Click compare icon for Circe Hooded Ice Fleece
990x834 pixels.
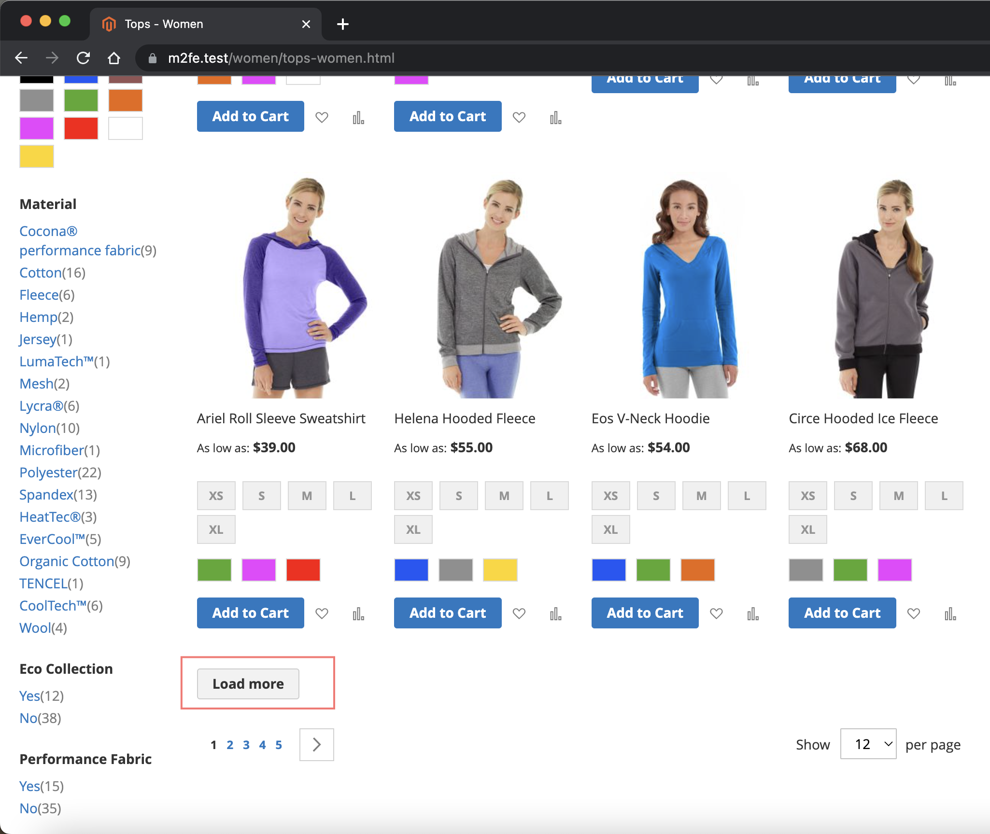tap(950, 613)
